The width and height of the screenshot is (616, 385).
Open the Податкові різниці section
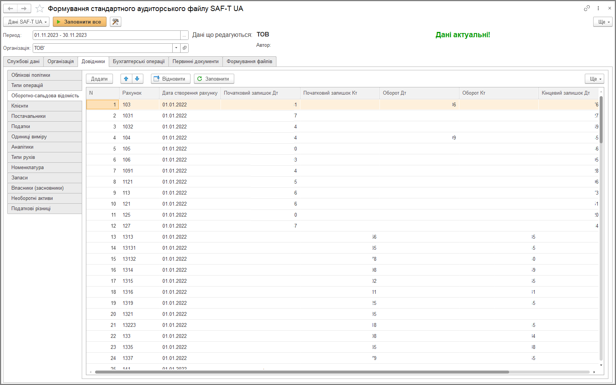[x=44, y=209]
